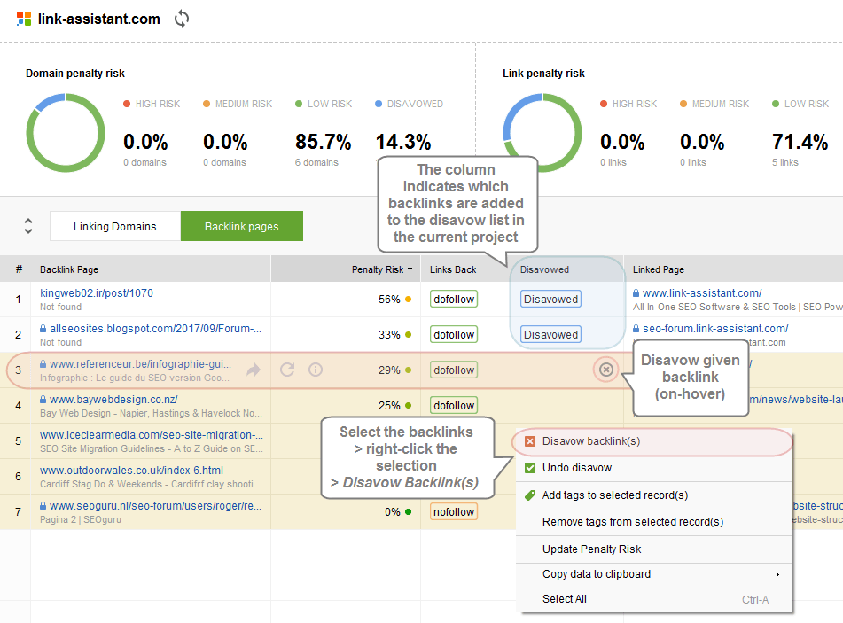Open the info icon in row 3
The width and height of the screenshot is (843, 623).
pos(316,370)
